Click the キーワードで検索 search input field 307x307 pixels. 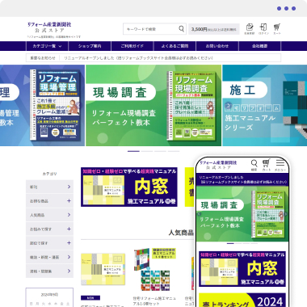(152, 29)
